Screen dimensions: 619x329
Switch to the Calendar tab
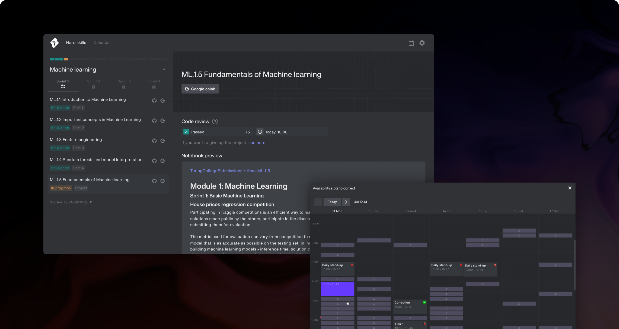pos(102,43)
